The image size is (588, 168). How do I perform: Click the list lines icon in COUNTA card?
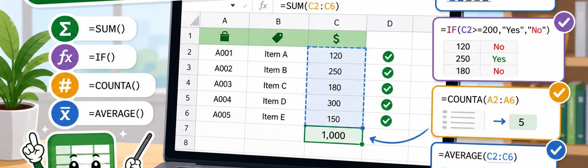(459, 120)
